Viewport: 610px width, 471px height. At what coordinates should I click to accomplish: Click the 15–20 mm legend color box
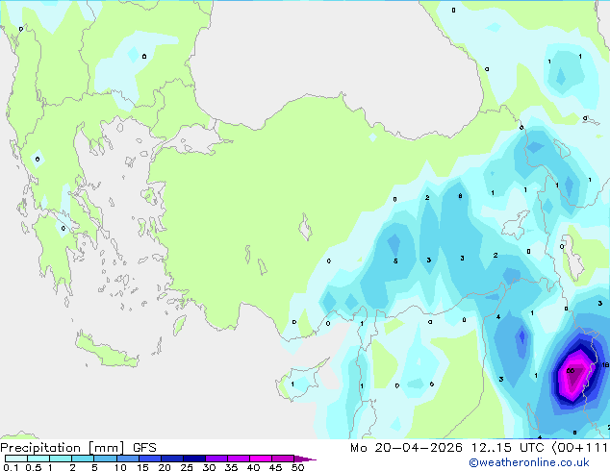[149, 459]
